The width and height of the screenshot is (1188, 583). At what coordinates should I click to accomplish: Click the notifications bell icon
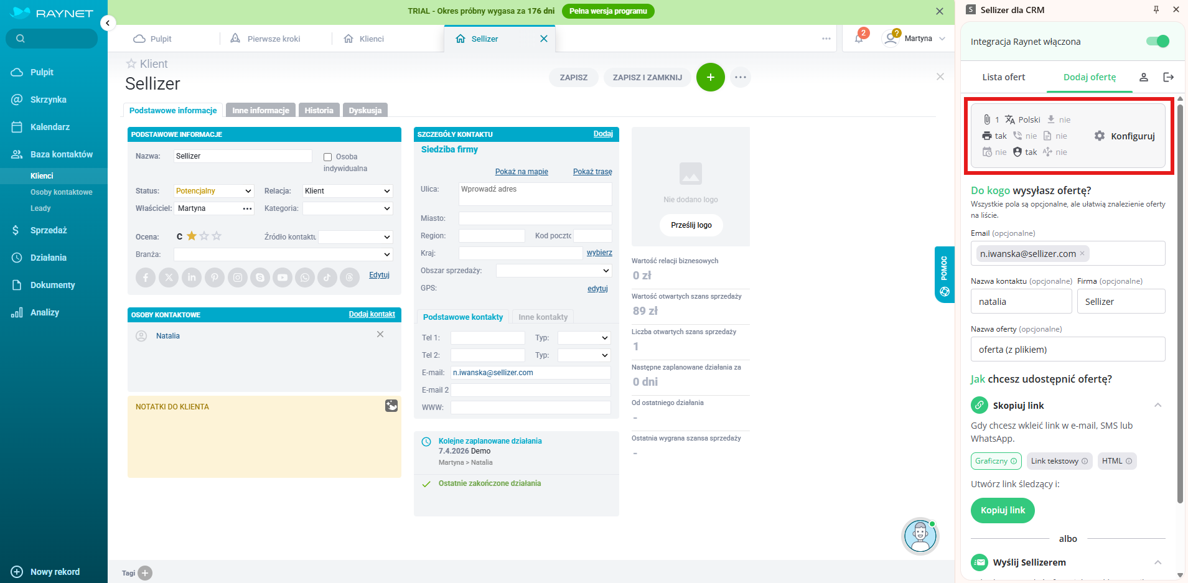coord(859,39)
